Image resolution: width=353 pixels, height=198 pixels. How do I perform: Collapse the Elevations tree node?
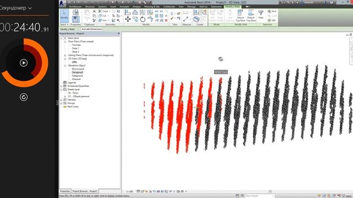(65, 65)
